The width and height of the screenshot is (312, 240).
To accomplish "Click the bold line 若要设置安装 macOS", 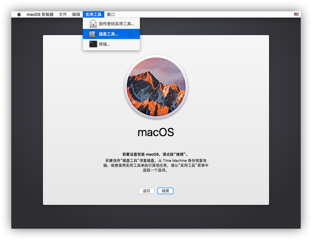I will click(155, 154).
